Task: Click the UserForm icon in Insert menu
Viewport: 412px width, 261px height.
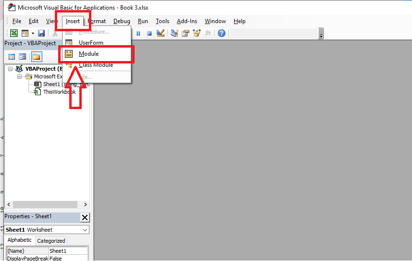Action: tap(69, 43)
